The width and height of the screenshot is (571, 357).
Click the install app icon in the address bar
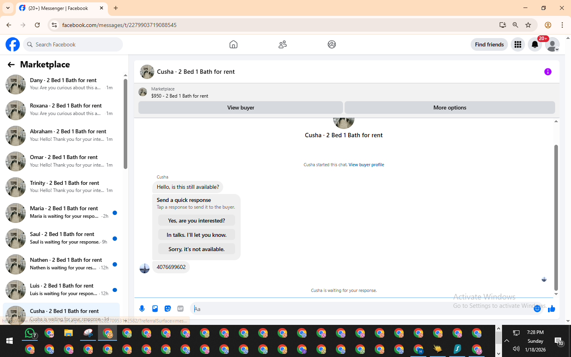tap(503, 25)
